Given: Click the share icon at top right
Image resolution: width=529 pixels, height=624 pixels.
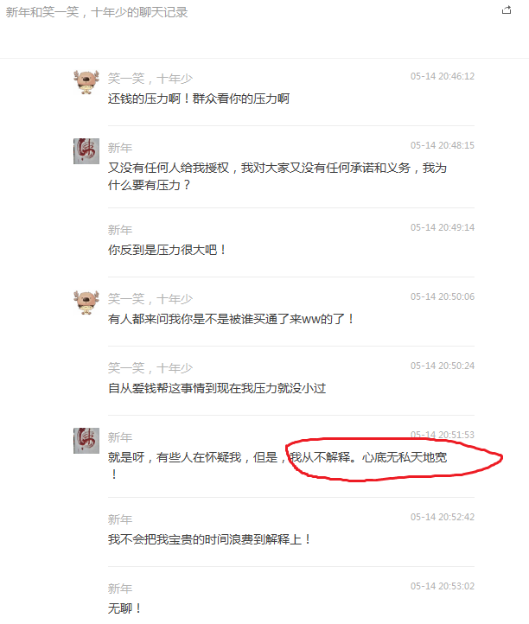Looking at the screenshot, I should pos(507,10).
